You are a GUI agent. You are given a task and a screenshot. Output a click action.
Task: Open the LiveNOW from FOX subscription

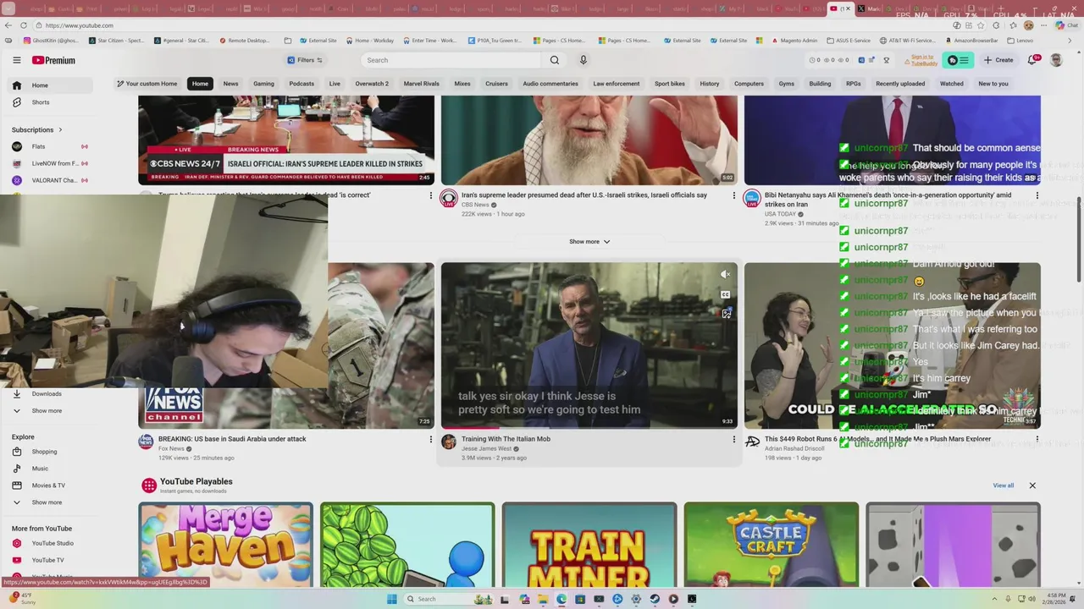coord(50,163)
